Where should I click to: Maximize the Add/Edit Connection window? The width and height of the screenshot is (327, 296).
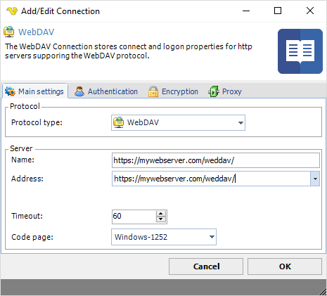coord(278,11)
